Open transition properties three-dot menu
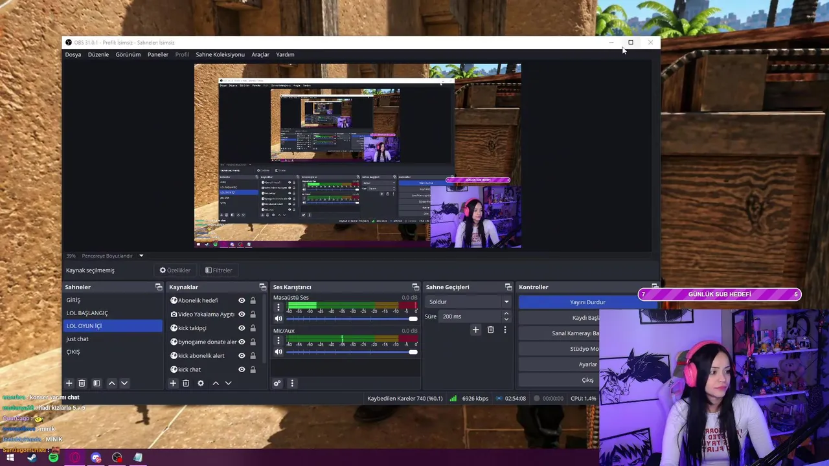Screen dimensions: 829x466 click(x=505, y=329)
